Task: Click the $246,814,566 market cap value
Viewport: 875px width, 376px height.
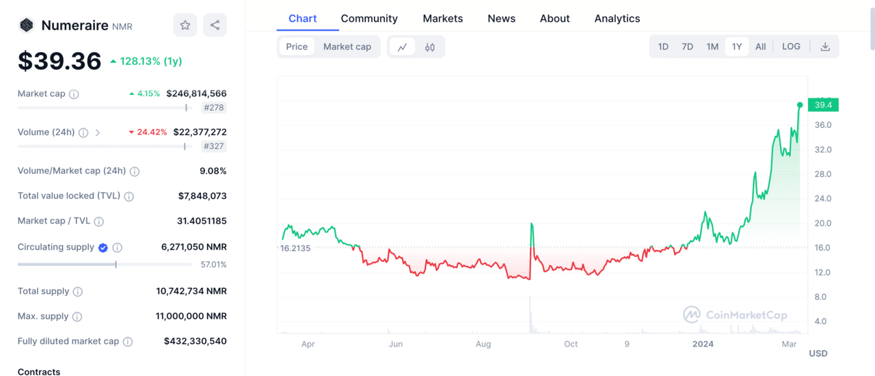Action: coord(196,94)
